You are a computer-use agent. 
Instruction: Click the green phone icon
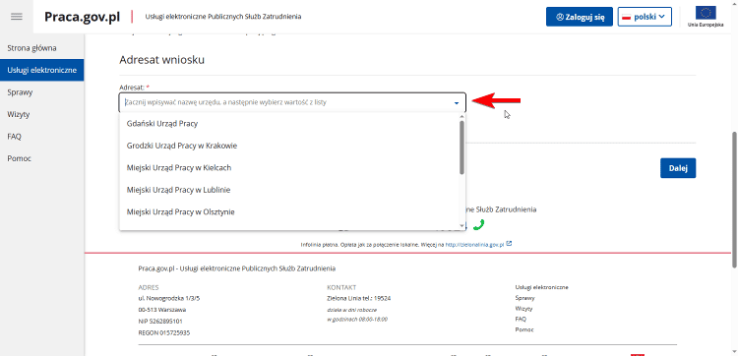click(478, 225)
